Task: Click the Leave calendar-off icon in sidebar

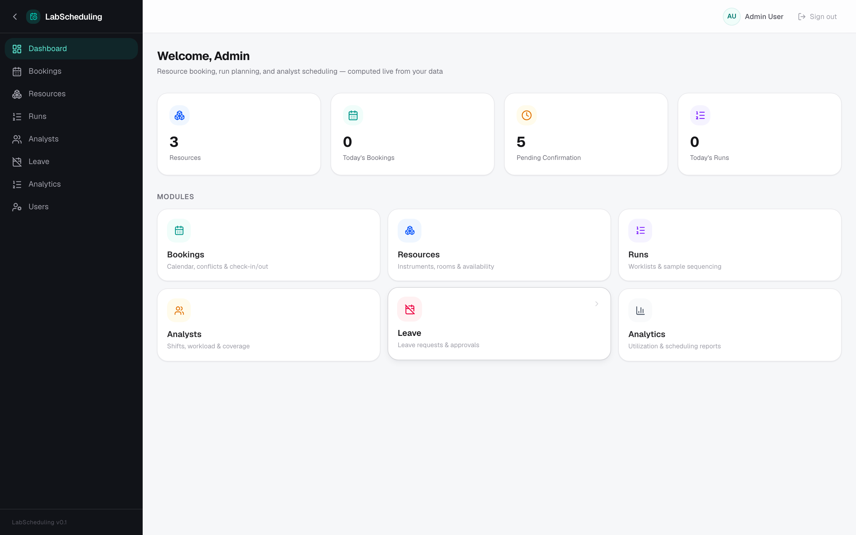Action: [17, 162]
